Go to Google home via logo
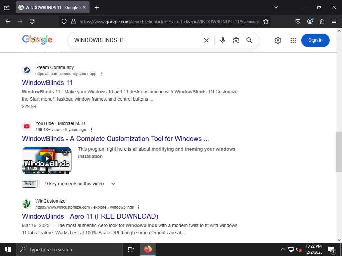 [x=37, y=40]
